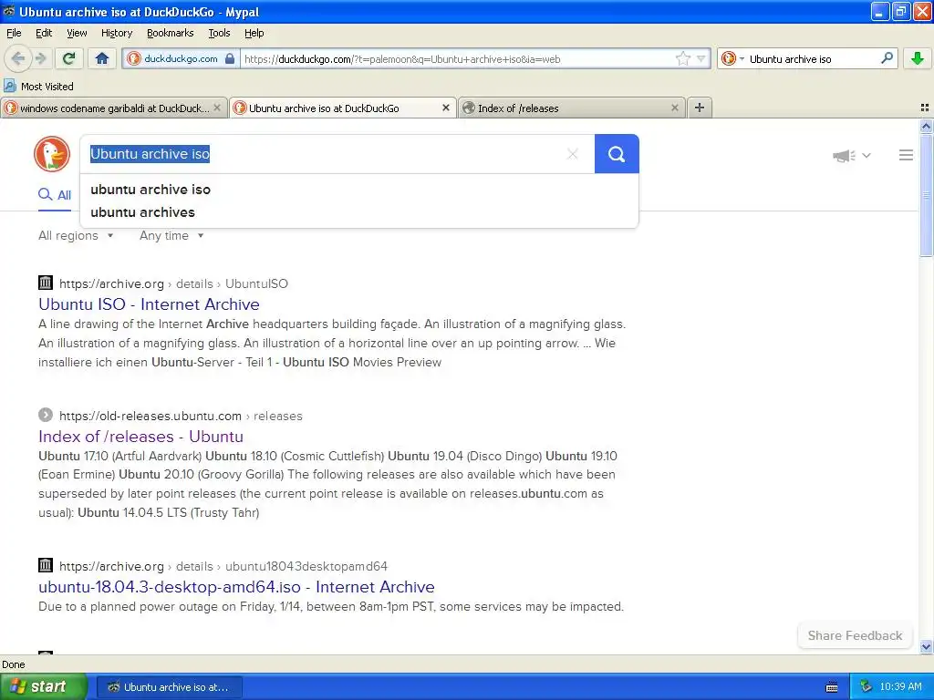Select the All results tab
The width and height of the screenshot is (934, 700).
tap(55, 195)
